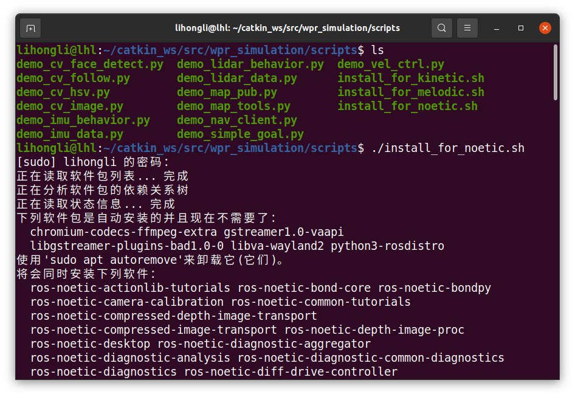
Task: Click the file demo_imu_behavior.py
Action: tap(83, 120)
